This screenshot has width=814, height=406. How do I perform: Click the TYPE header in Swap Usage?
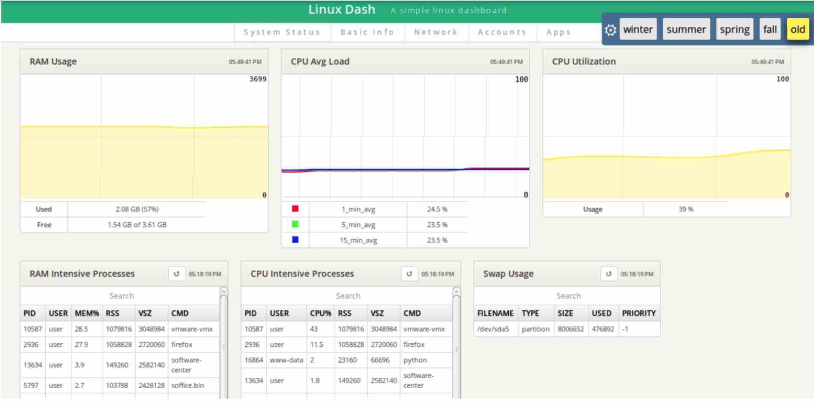(530, 313)
